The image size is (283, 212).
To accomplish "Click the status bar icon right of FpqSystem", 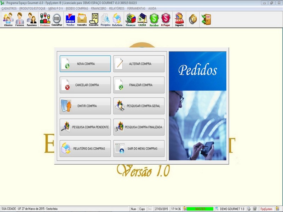I will tap(278, 209).
